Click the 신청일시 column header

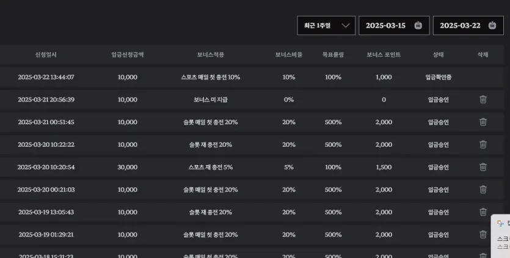(x=46, y=55)
